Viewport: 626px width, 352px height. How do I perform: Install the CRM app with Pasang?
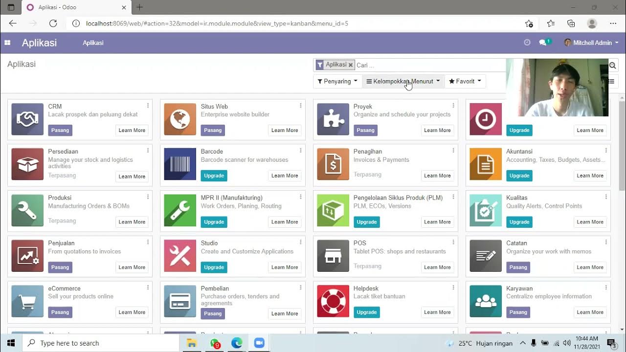point(60,130)
